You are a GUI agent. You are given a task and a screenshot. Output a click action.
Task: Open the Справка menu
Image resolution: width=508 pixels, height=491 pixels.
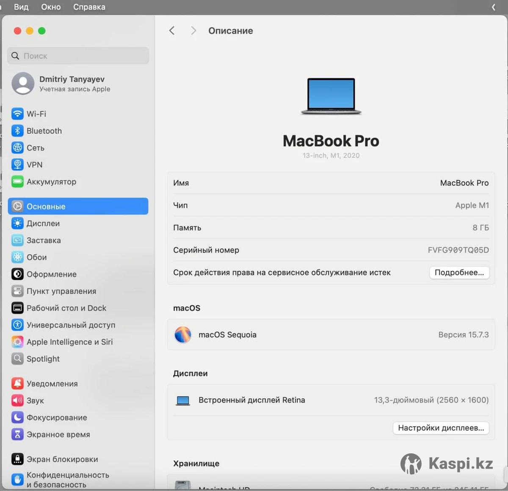point(89,7)
